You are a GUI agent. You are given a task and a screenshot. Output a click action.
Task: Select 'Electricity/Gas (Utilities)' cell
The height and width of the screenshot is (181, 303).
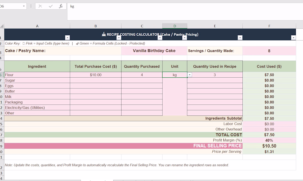37,108
